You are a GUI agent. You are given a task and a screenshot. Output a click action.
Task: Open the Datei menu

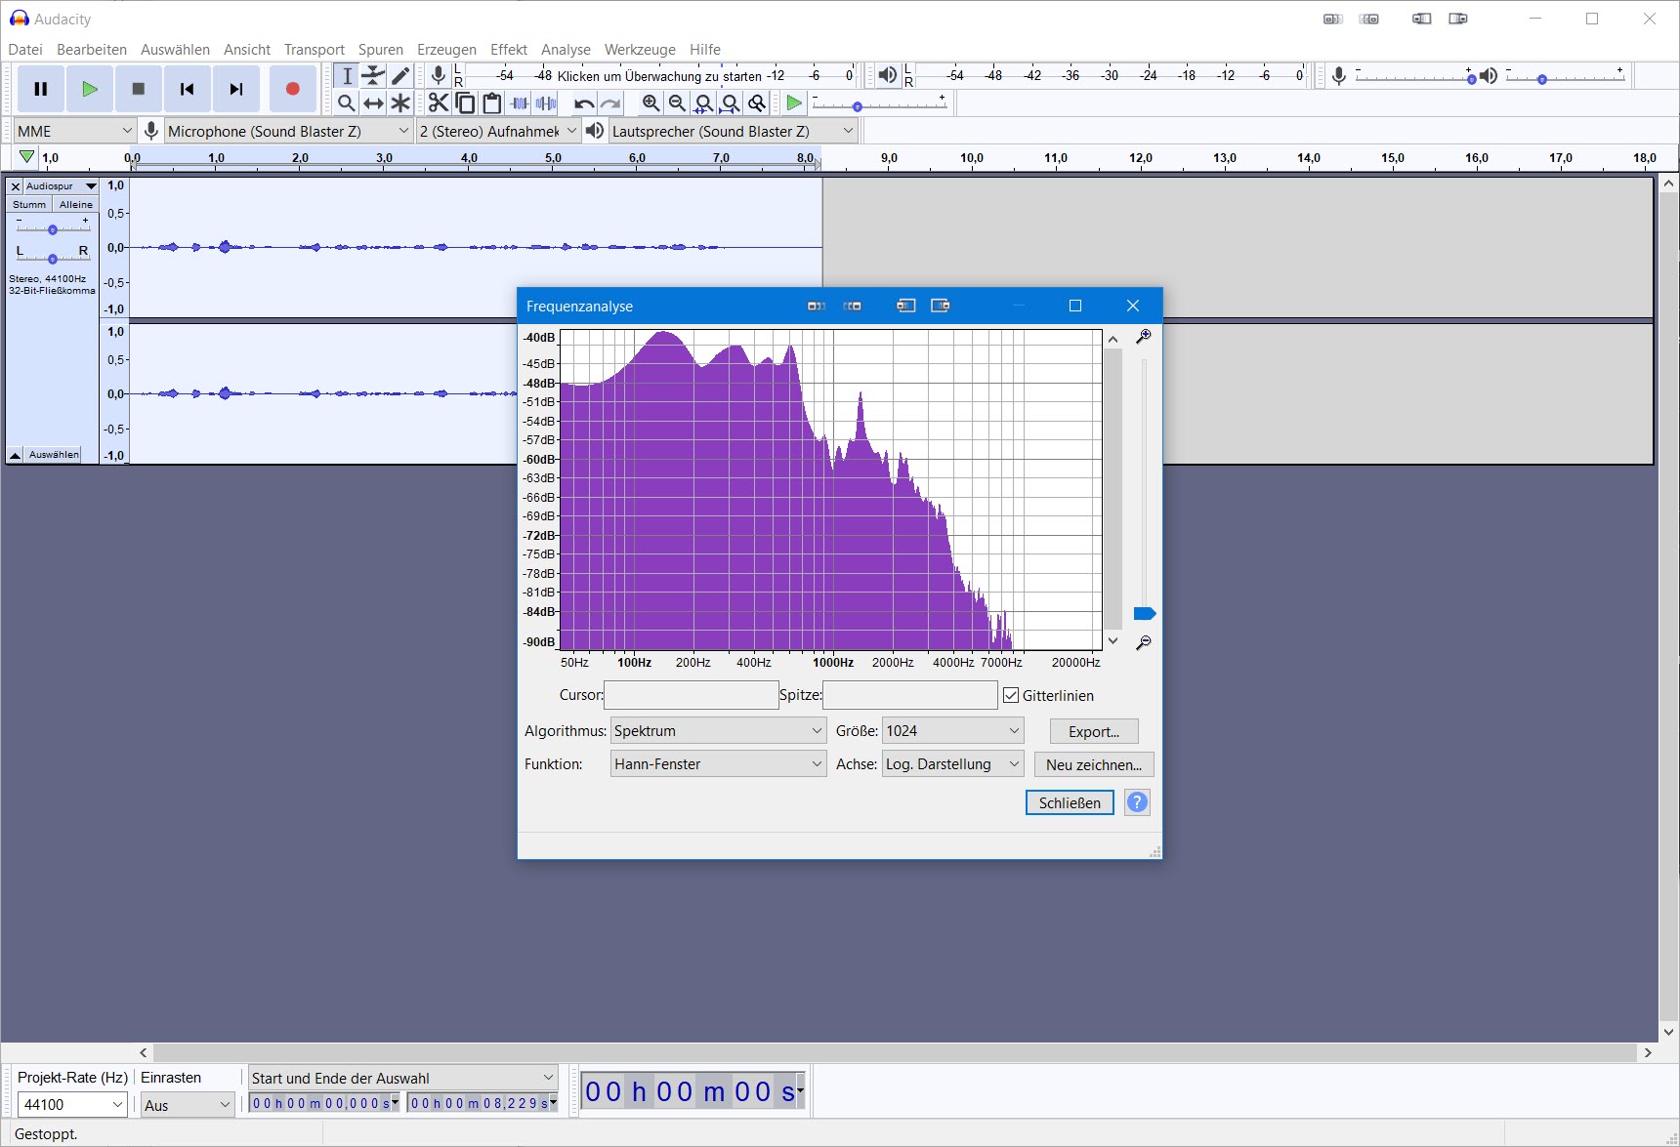pos(25,50)
